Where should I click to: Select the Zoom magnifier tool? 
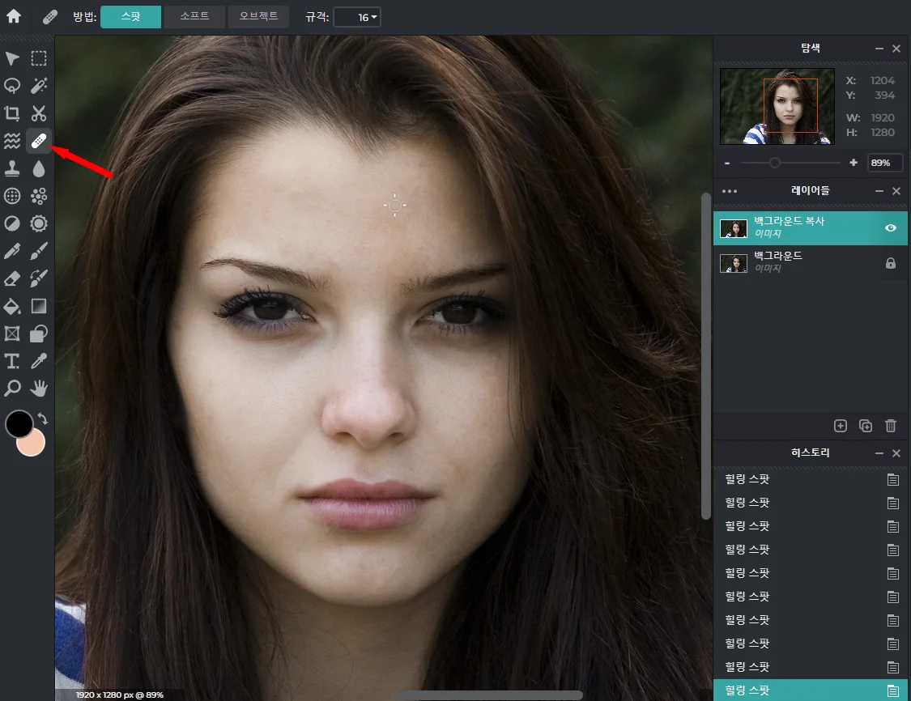(12, 389)
